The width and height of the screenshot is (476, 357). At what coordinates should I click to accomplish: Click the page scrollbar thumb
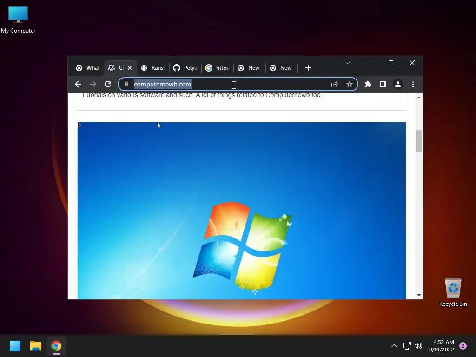419,141
